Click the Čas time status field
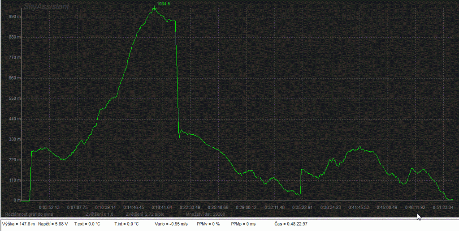This screenshot has width=459, height=231. 290,223
